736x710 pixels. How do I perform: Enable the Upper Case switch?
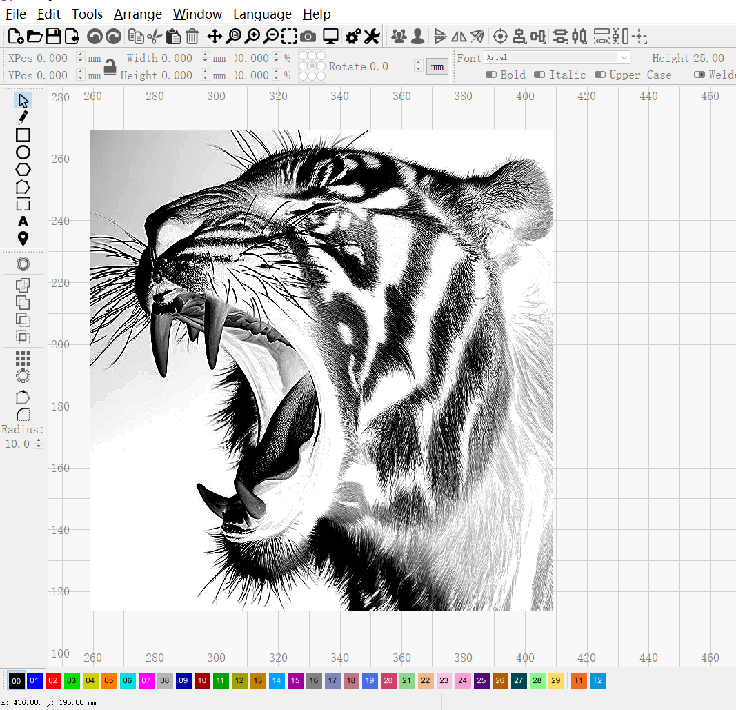pos(600,75)
